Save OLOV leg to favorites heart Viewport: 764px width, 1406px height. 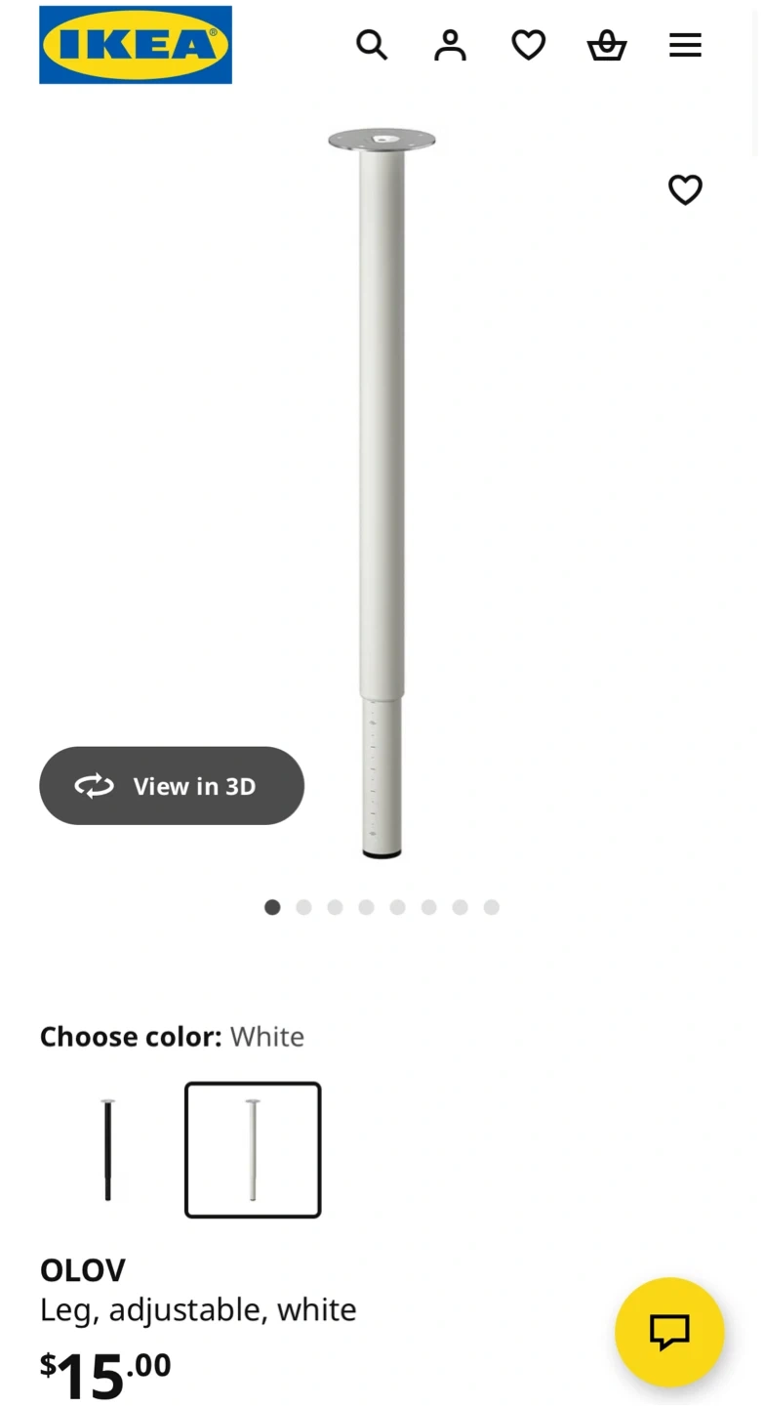[685, 189]
